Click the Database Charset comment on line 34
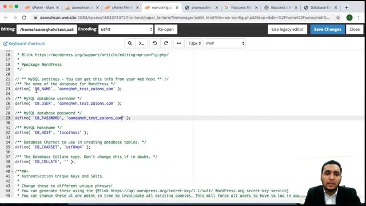This screenshot has height=206, width=366. (81, 142)
